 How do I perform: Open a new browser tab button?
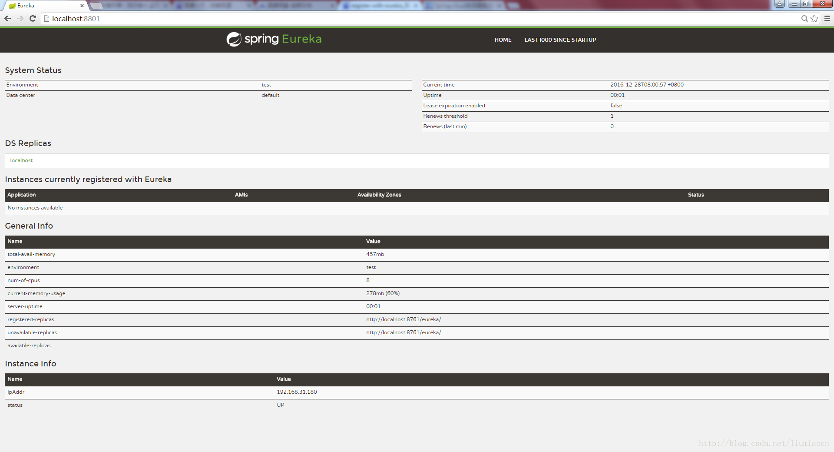96,6
